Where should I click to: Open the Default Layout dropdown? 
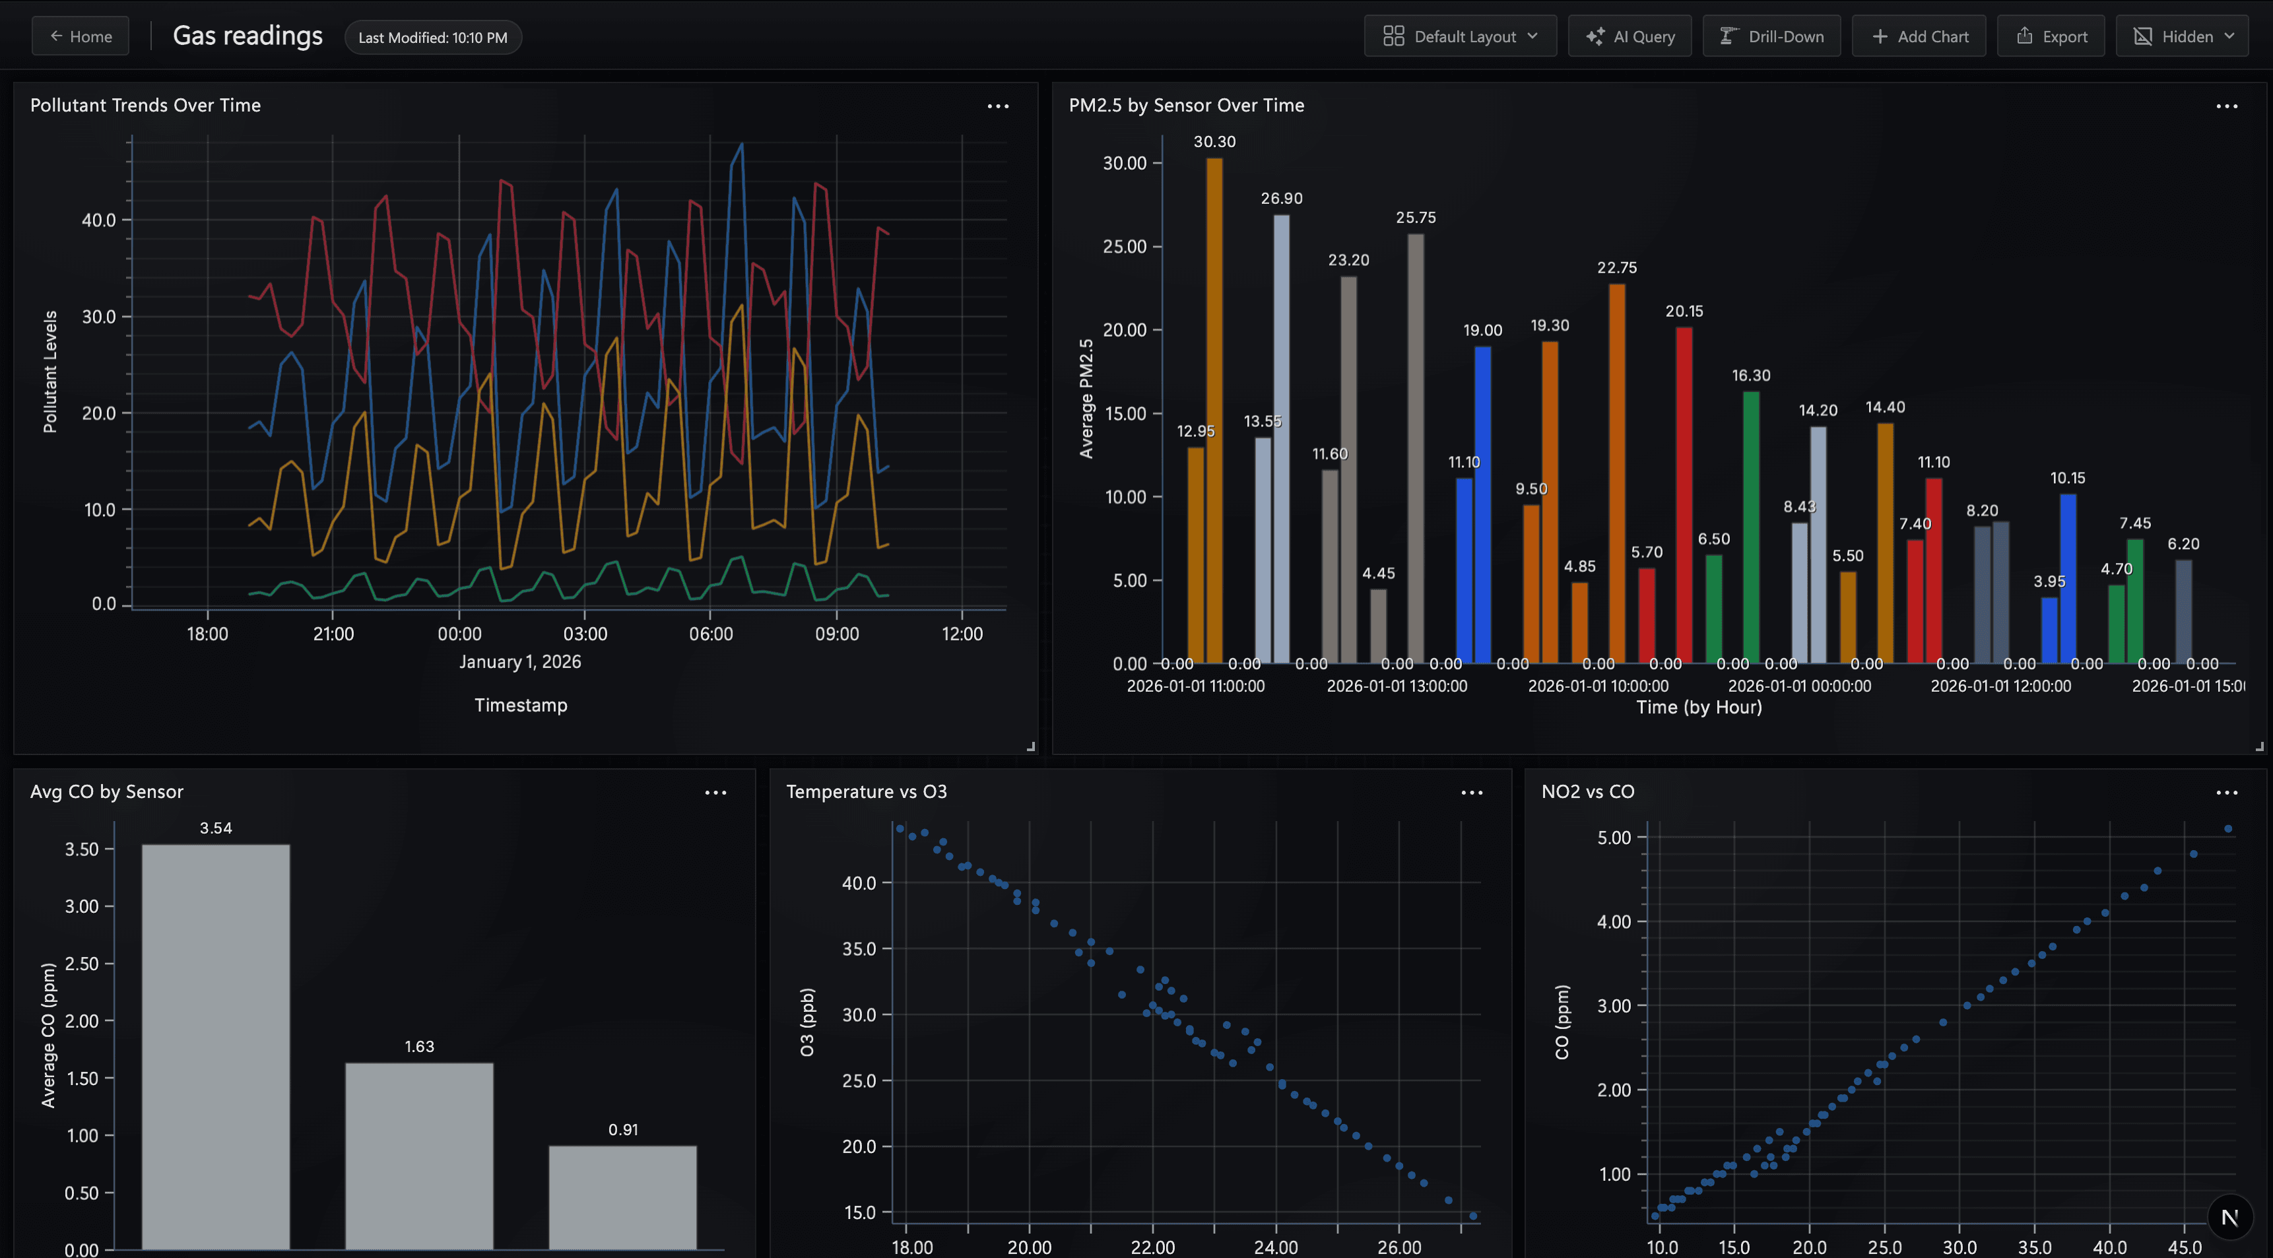click(1459, 36)
